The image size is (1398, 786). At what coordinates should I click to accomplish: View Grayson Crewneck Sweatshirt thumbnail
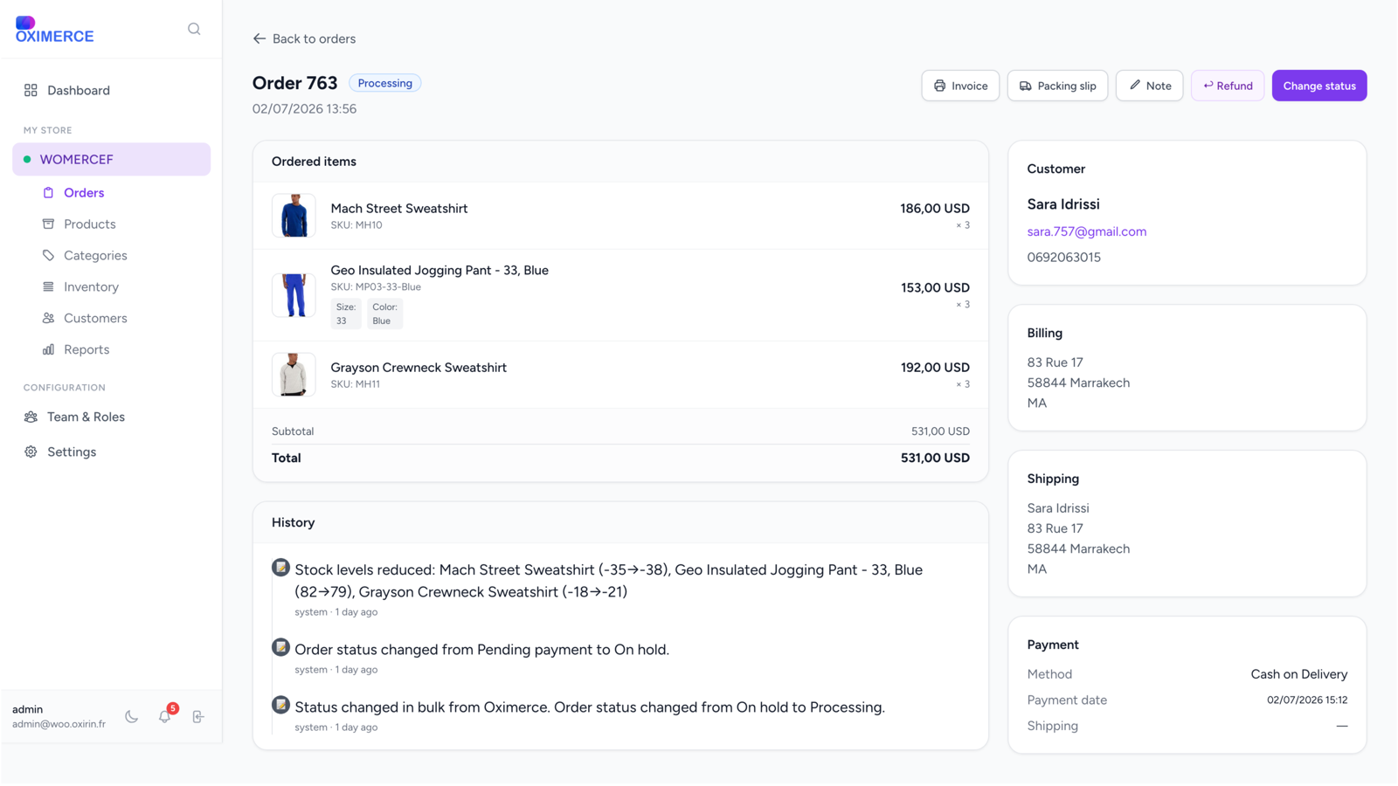click(294, 375)
